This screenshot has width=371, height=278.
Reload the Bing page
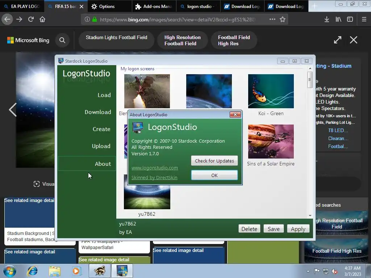tap(31, 20)
